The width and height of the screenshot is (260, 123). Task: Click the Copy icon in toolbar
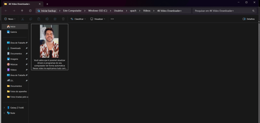pos(31,19)
